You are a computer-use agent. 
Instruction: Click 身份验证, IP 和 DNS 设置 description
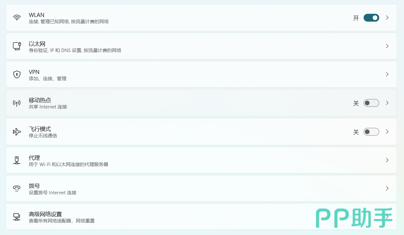coord(75,50)
